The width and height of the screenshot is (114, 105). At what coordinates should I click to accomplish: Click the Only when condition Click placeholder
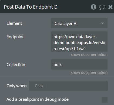coord(39,86)
